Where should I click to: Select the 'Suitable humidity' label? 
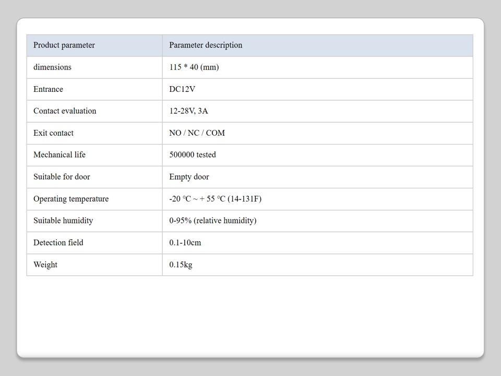63,221
